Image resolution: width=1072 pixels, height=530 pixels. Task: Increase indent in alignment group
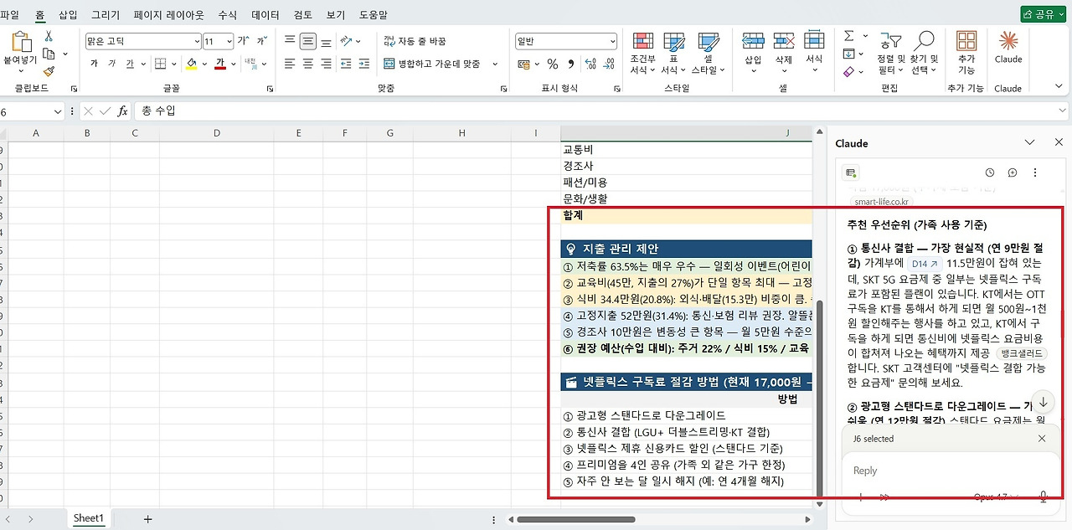pos(364,64)
